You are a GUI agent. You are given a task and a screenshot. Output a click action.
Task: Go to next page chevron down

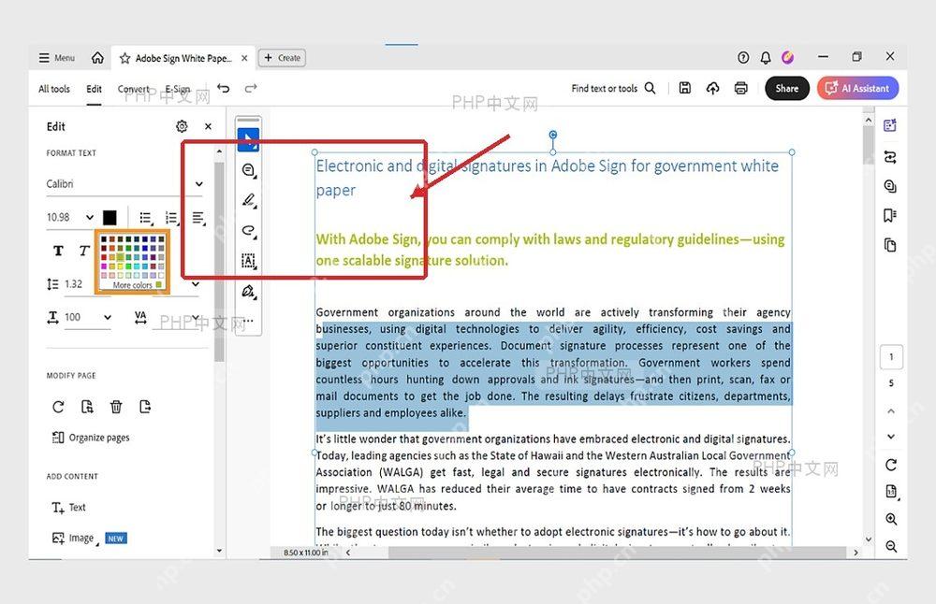pos(891,437)
